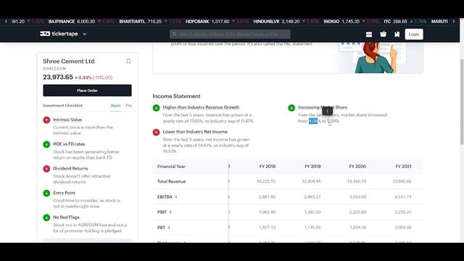
Task: Open the dropdown arrow next to tickertape logo
Action: [x=85, y=34]
